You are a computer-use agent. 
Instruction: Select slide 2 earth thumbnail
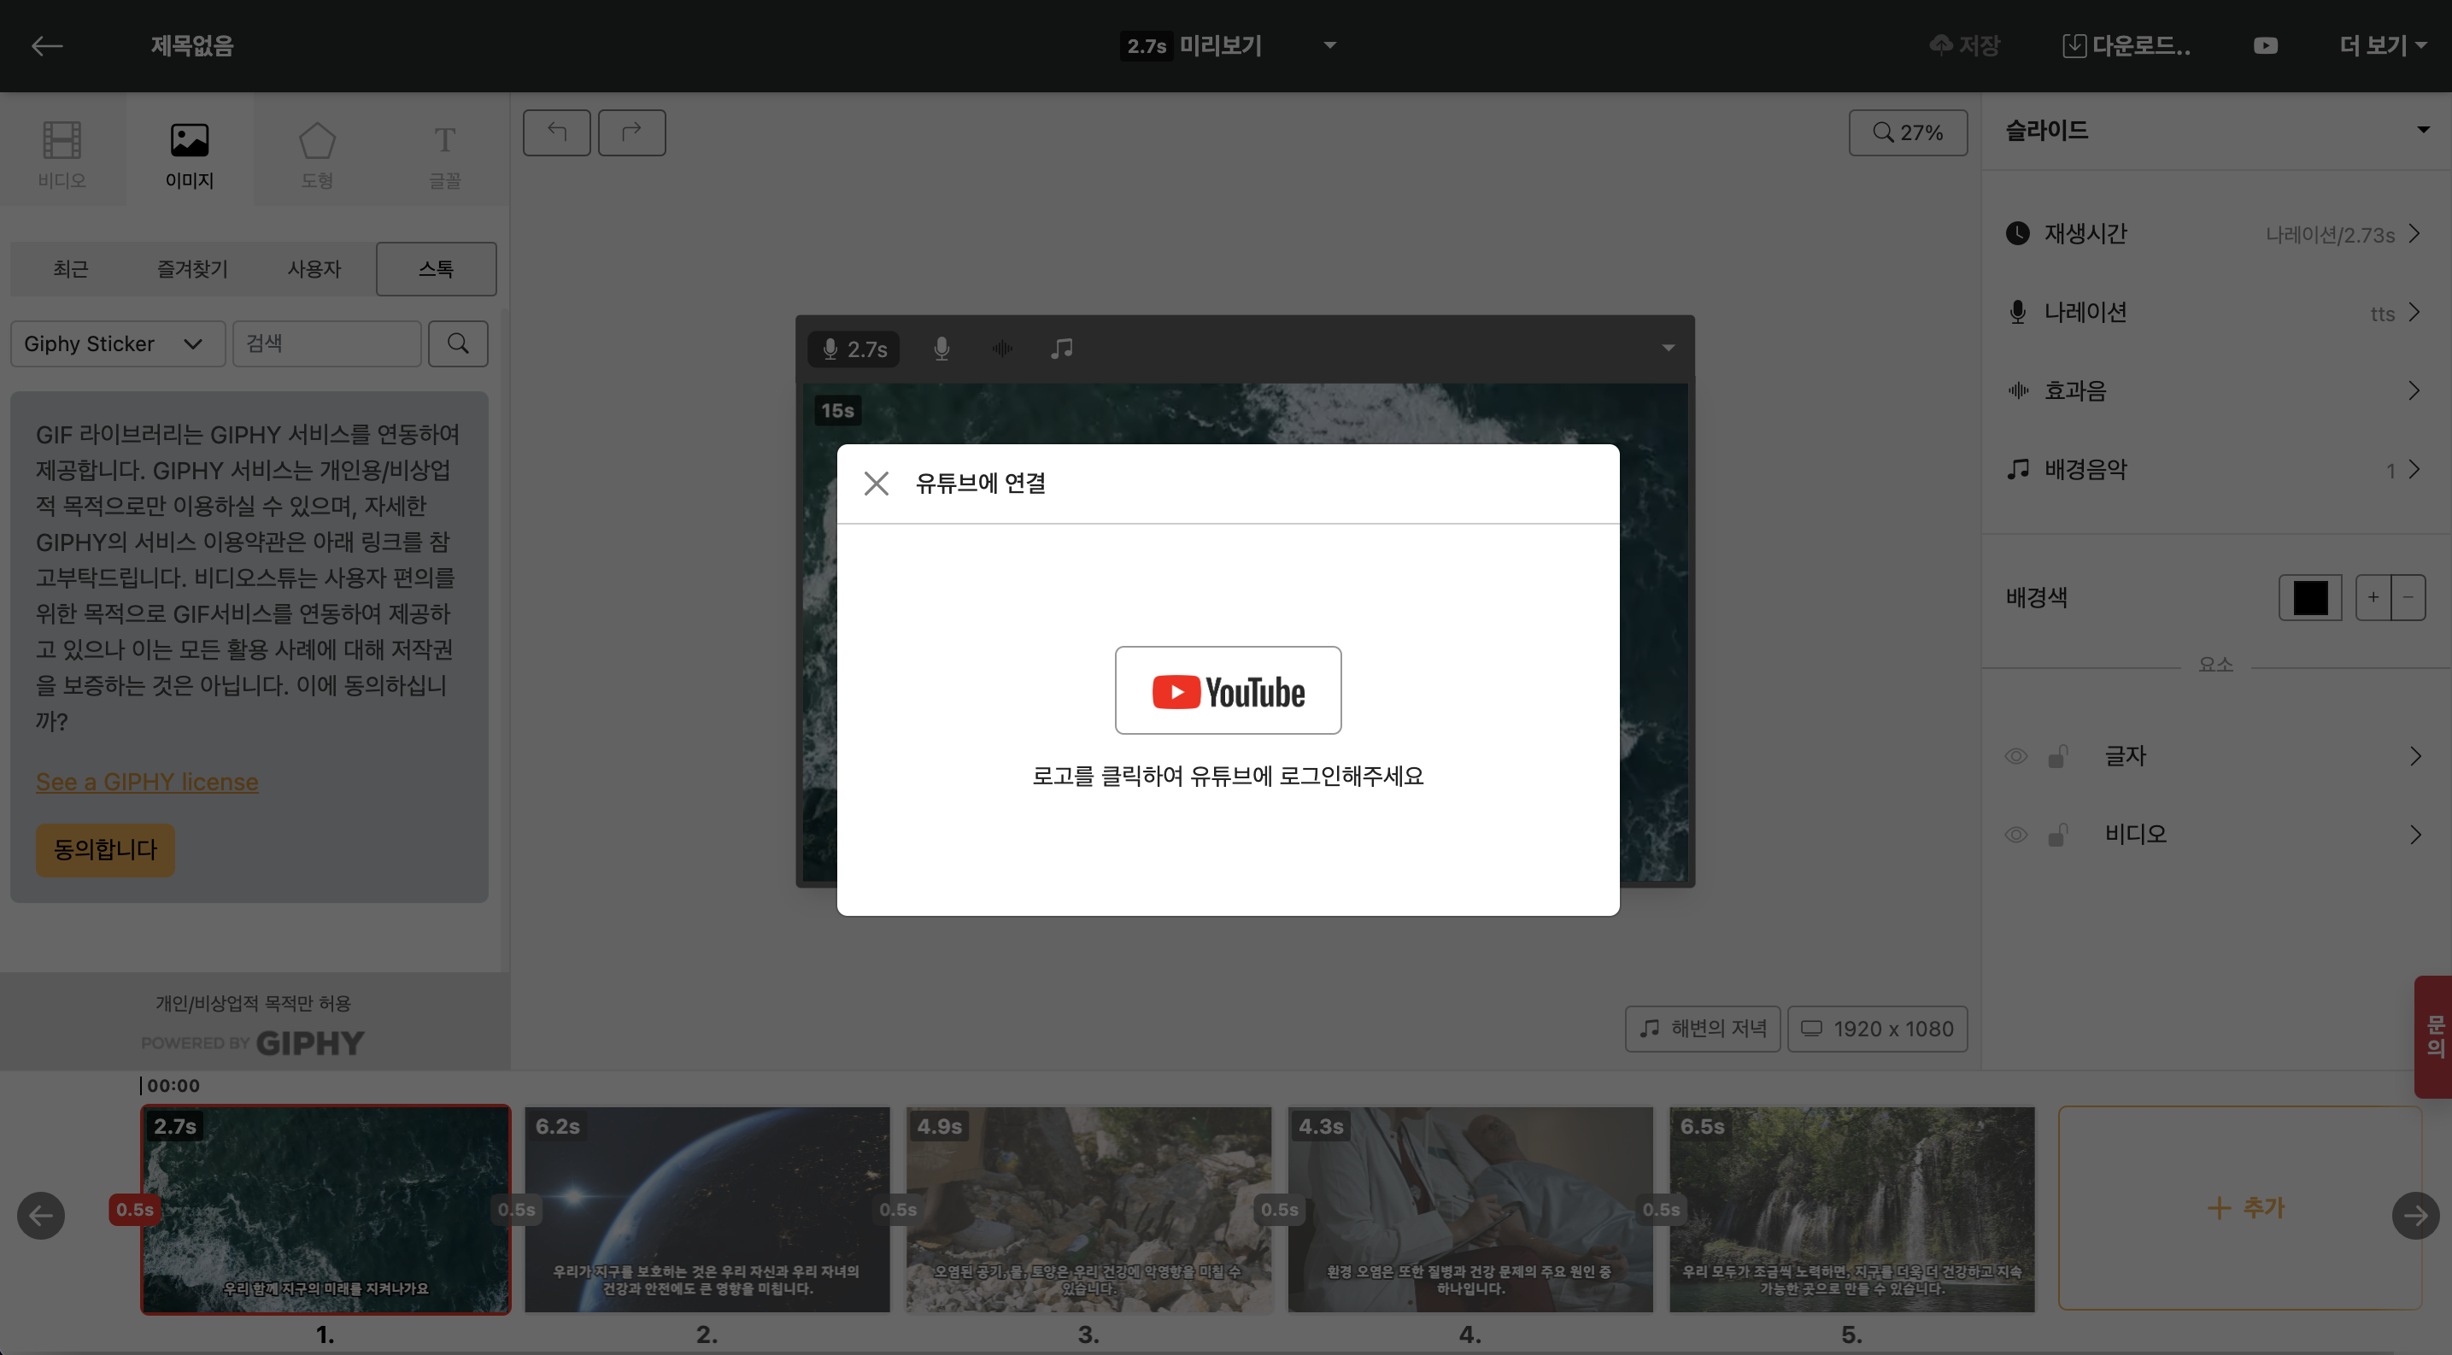pos(707,1208)
